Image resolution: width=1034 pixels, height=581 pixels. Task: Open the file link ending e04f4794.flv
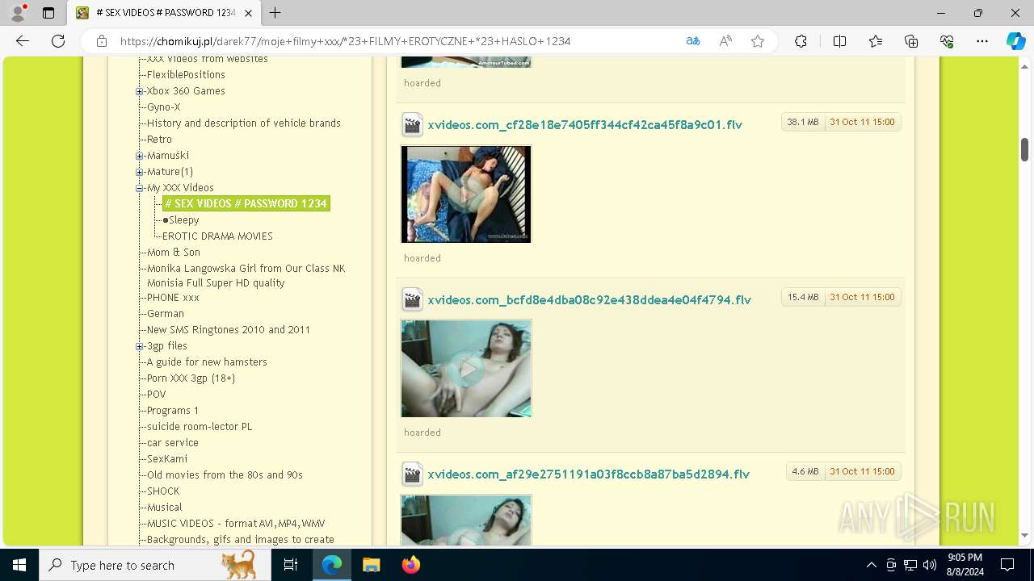pyautogui.click(x=590, y=300)
